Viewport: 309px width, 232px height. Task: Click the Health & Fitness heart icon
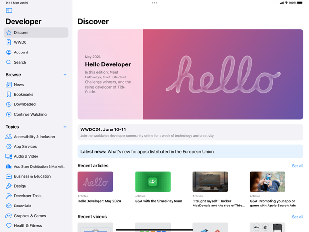click(x=9, y=225)
